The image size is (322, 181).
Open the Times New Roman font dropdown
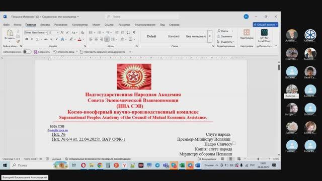[x=46, y=33]
